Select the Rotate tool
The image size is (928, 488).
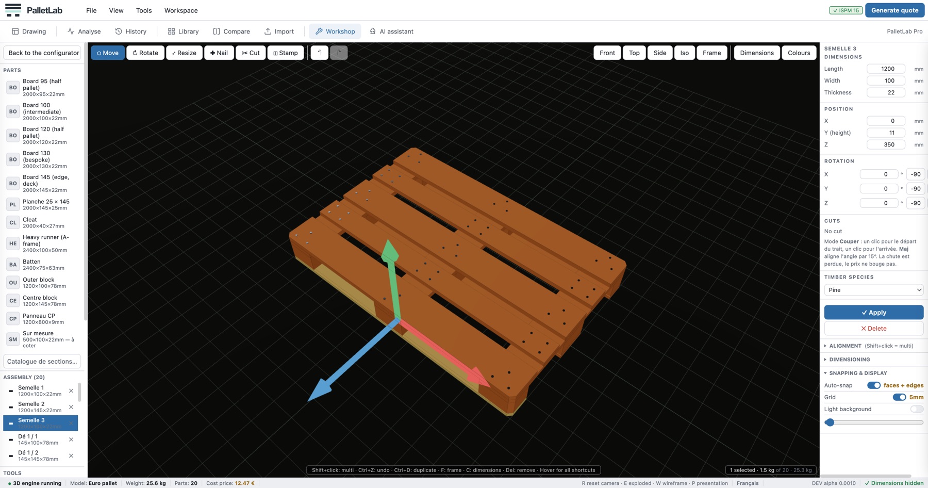click(145, 53)
